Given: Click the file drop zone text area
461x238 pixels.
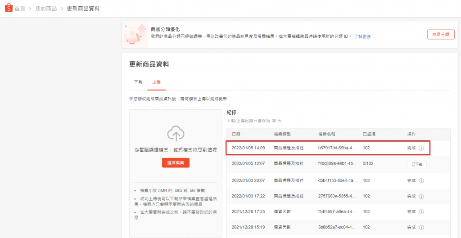Looking at the screenshot, I should (176, 149).
